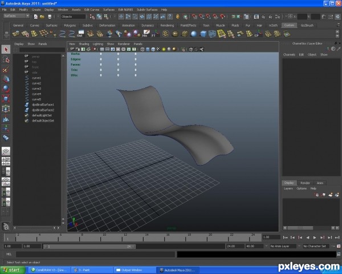Image resolution: width=342 pixels, height=274 pixels.
Task: Go to start of playback range
Action: [x=286, y=237]
